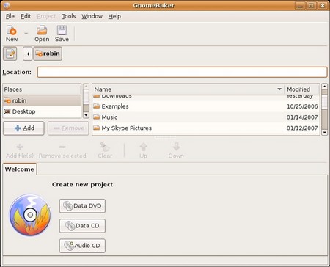Click the Name column sort arrow

(x=279, y=89)
